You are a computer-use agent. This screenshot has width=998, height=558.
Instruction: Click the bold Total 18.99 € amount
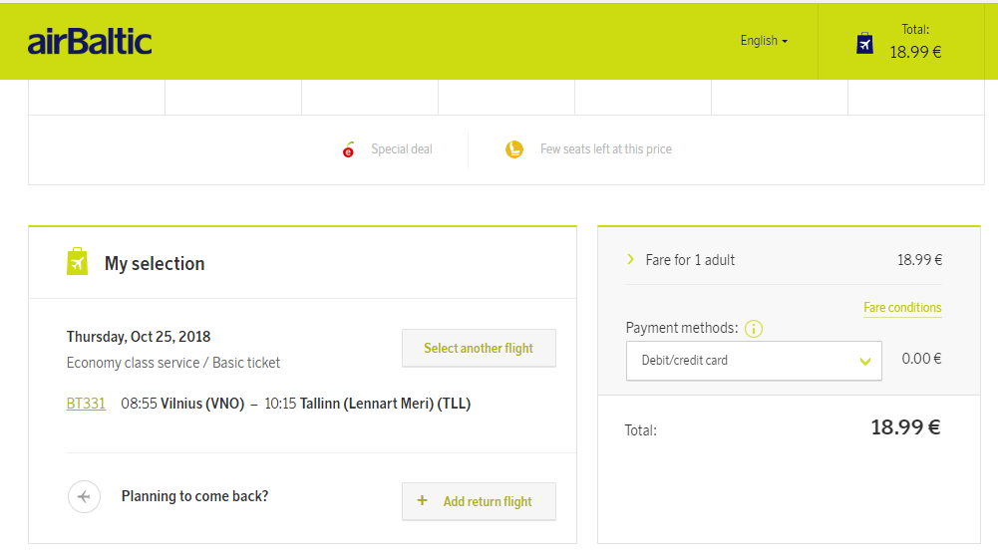click(905, 426)
